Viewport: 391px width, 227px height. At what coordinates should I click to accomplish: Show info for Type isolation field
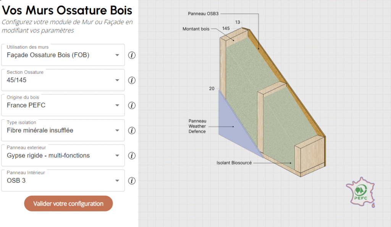coord(132,131)
